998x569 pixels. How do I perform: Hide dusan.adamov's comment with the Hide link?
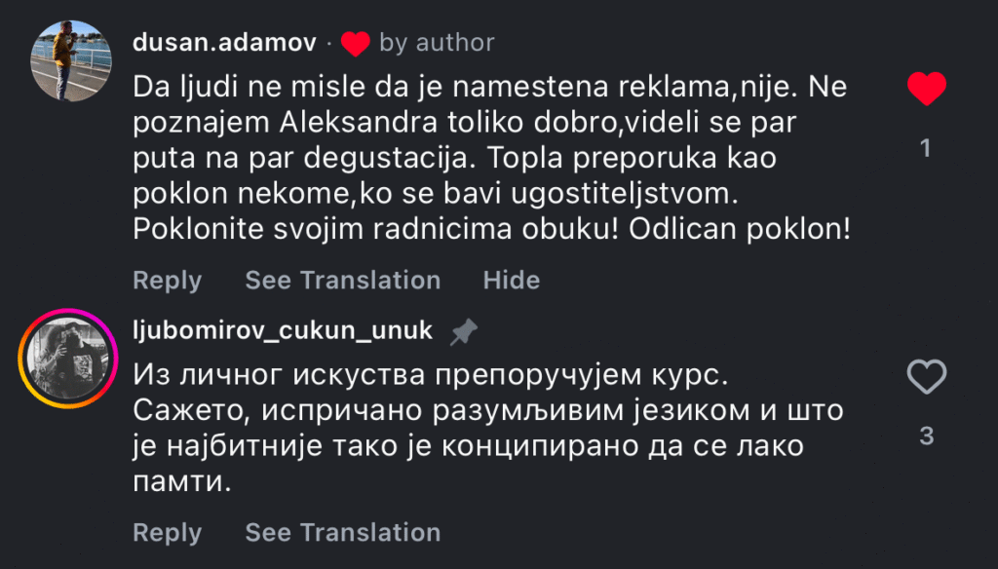(x=511, y=281)
